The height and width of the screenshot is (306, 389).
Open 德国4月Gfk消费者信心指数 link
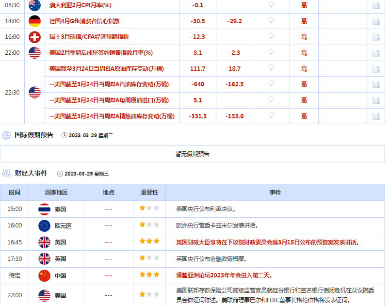[x=84, y=21]
